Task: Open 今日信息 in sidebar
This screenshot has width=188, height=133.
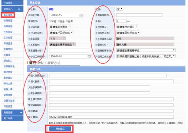Action: 12,3
